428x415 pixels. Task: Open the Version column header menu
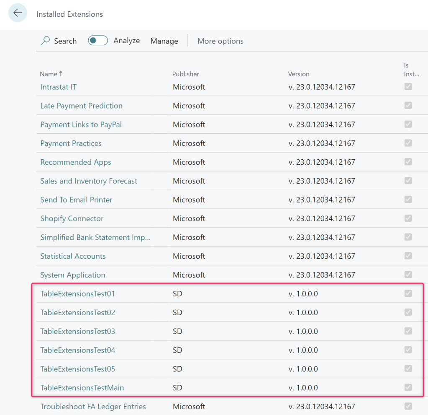(x=299, y=74)
